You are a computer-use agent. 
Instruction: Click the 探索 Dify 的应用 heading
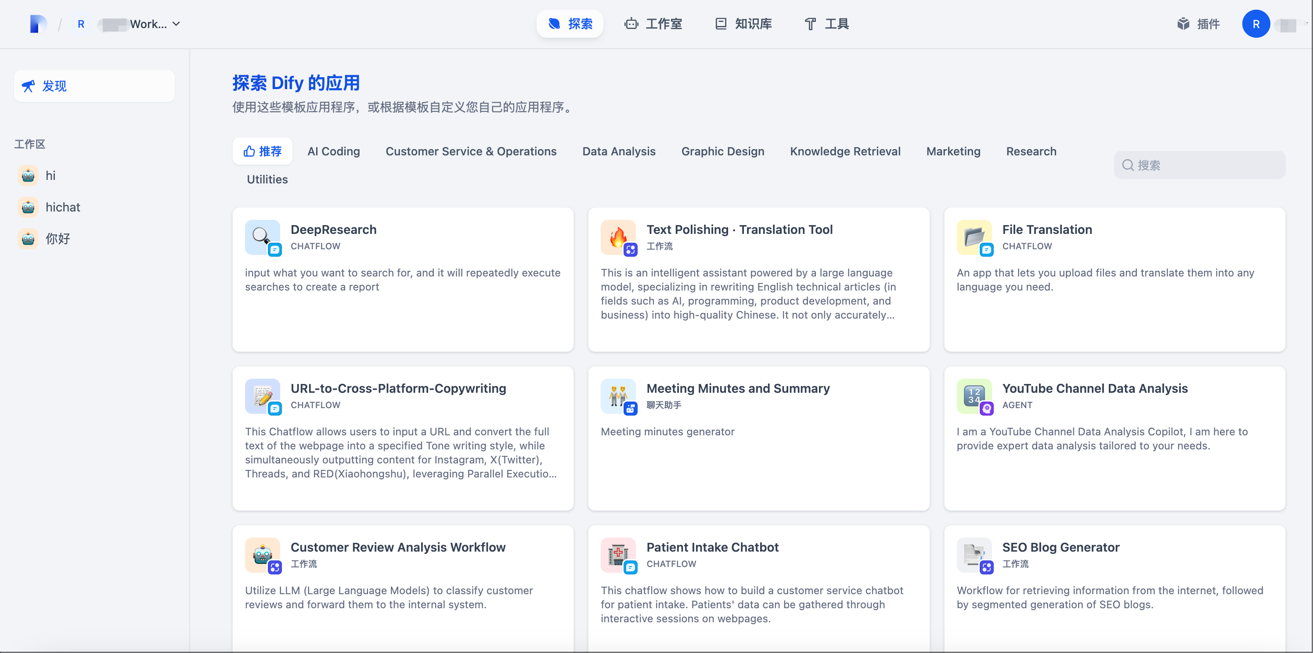296,83
